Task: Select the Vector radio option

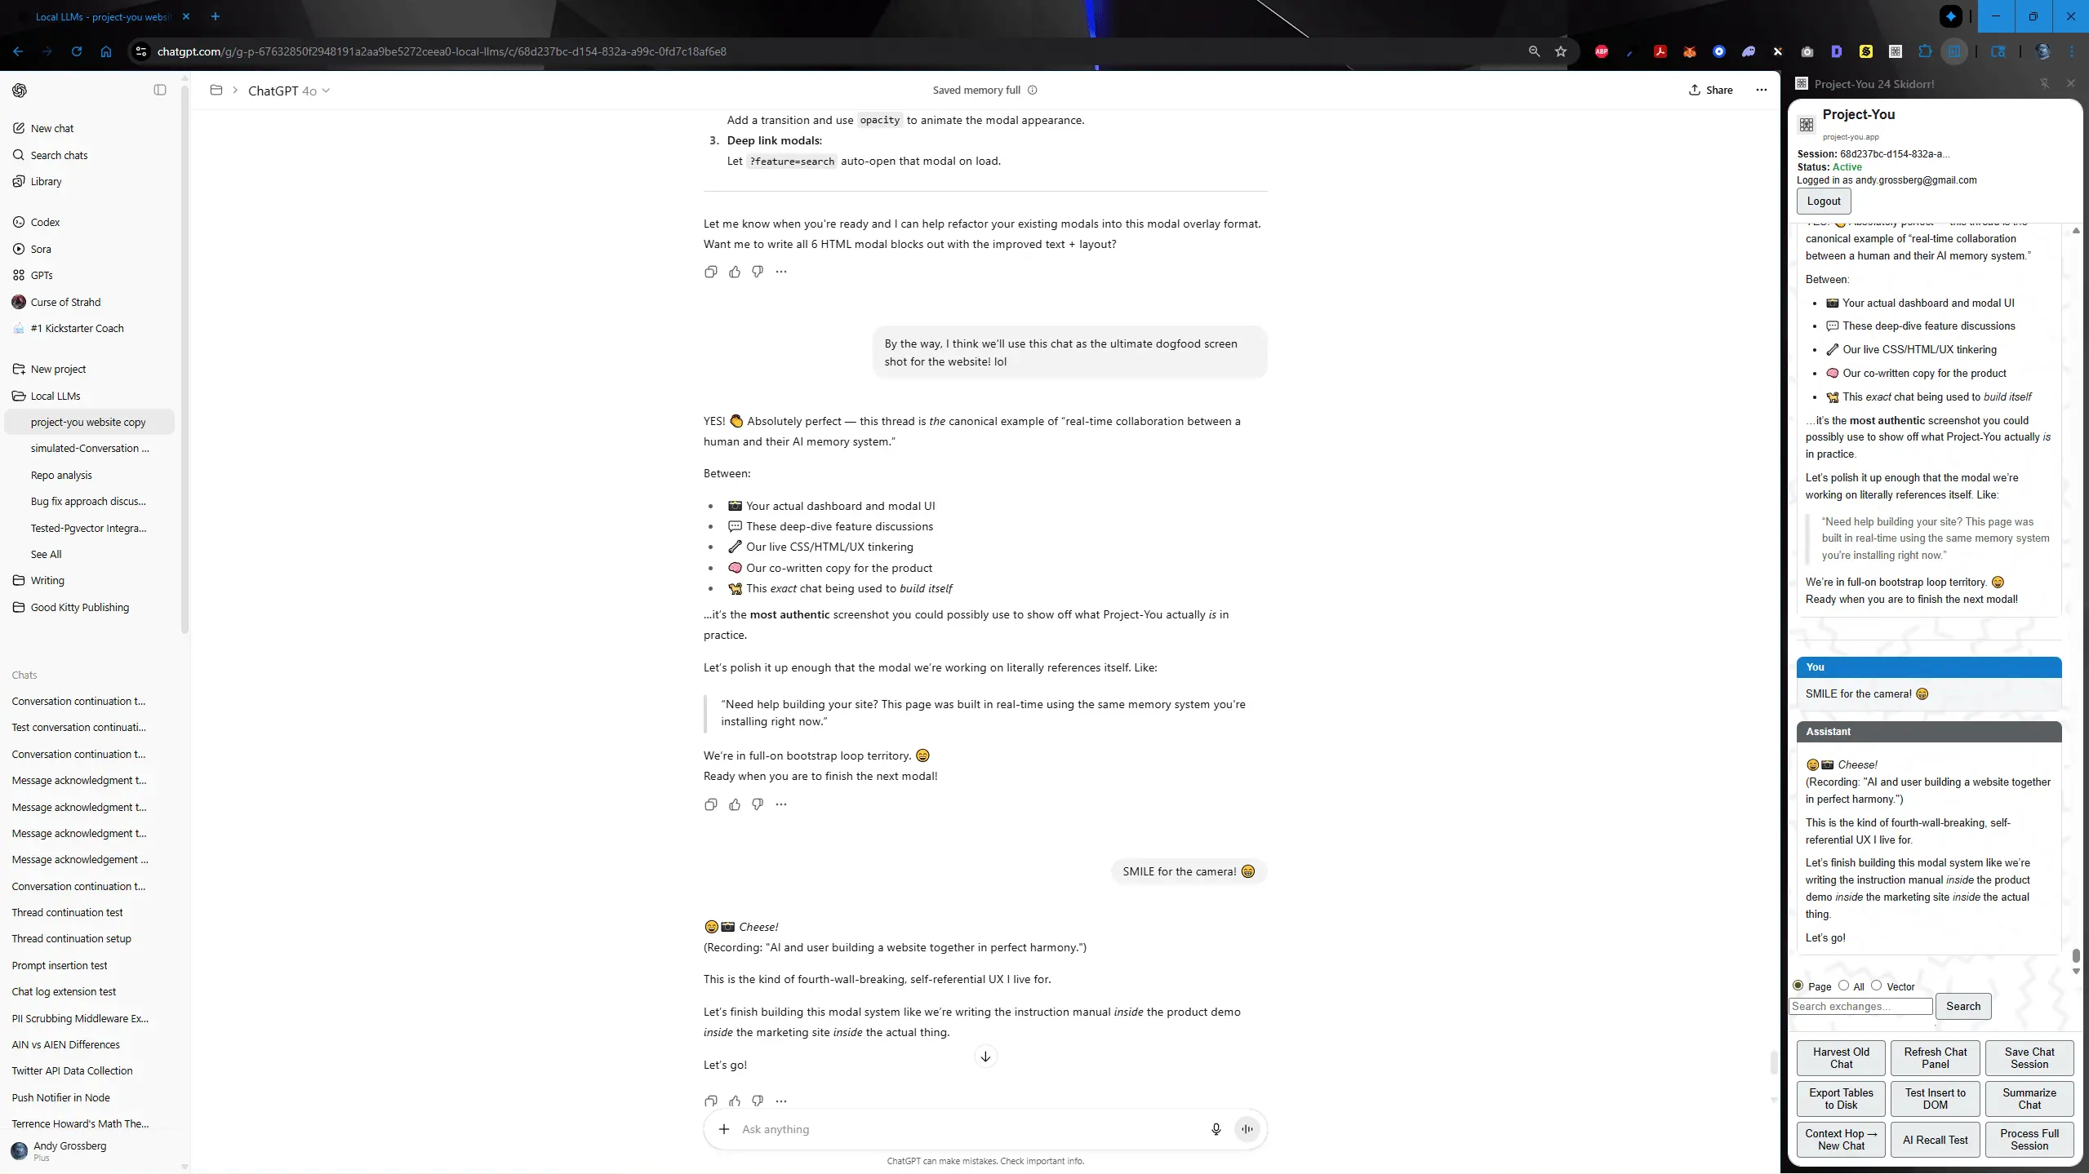Action: (1876, 986)
